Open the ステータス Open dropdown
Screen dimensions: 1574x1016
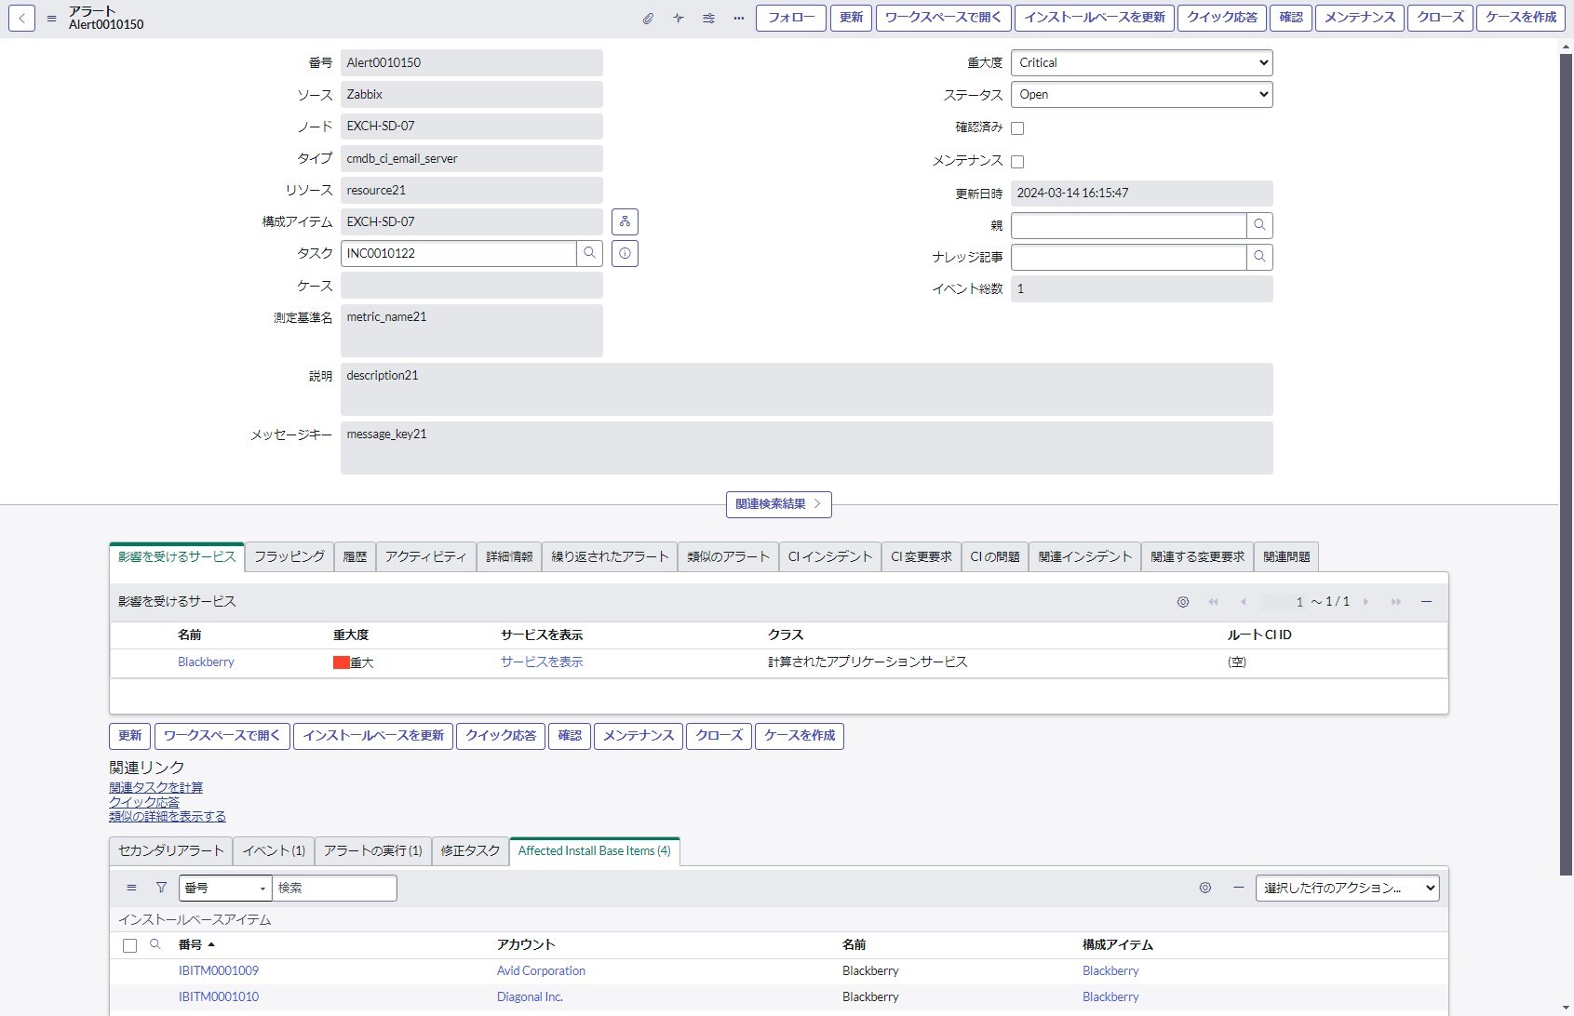[x=1141, y=95]
